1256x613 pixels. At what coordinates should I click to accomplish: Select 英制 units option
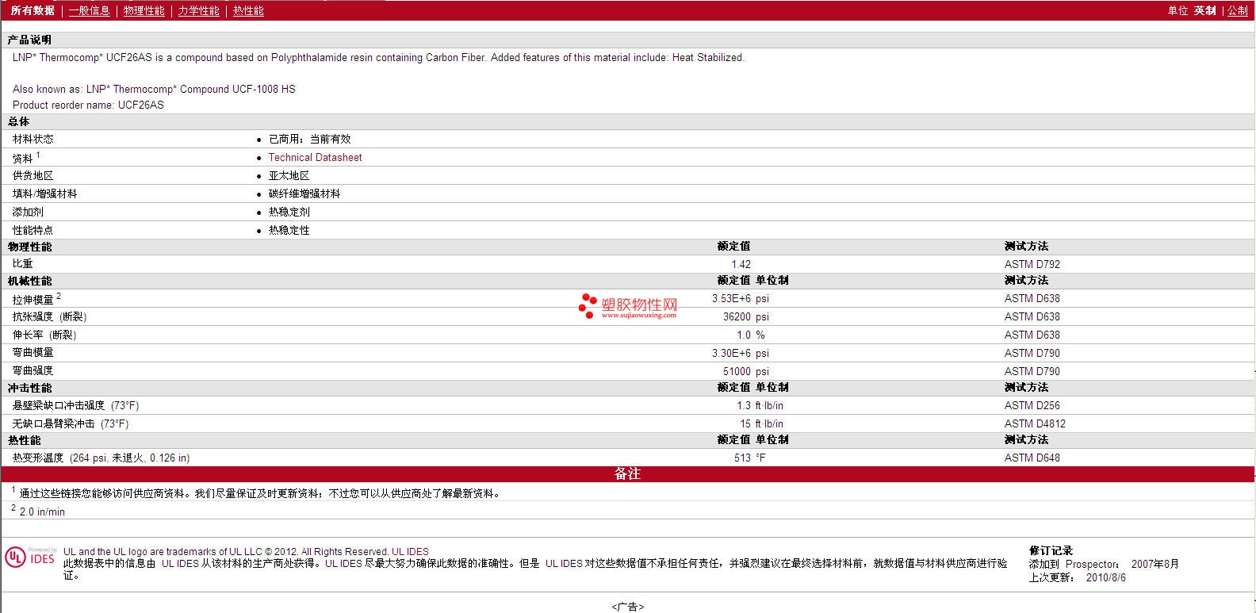[x=1204, y=10]
